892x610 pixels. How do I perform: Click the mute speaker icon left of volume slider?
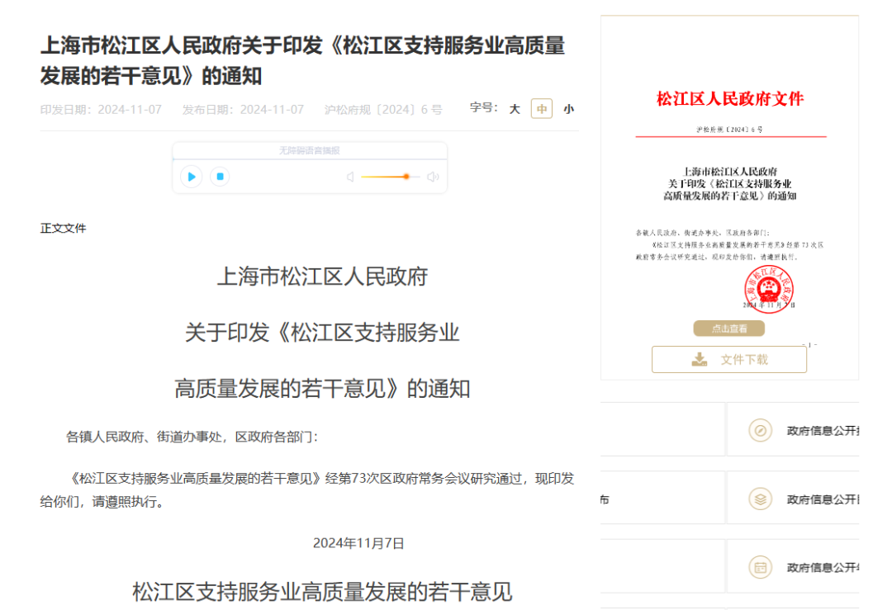(349, 177)
